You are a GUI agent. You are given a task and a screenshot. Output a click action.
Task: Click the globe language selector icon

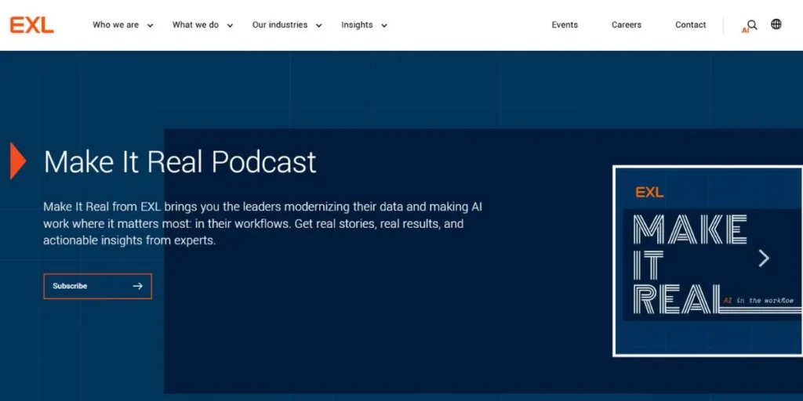pyautogui.click(x=776, y=24)
